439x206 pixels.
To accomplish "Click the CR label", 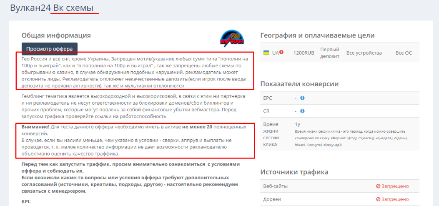I will pyautogui.click(x=266, y=111).
